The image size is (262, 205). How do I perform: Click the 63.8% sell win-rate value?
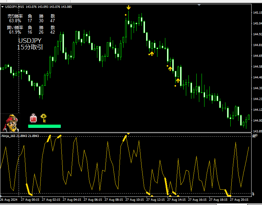[15, 21]
